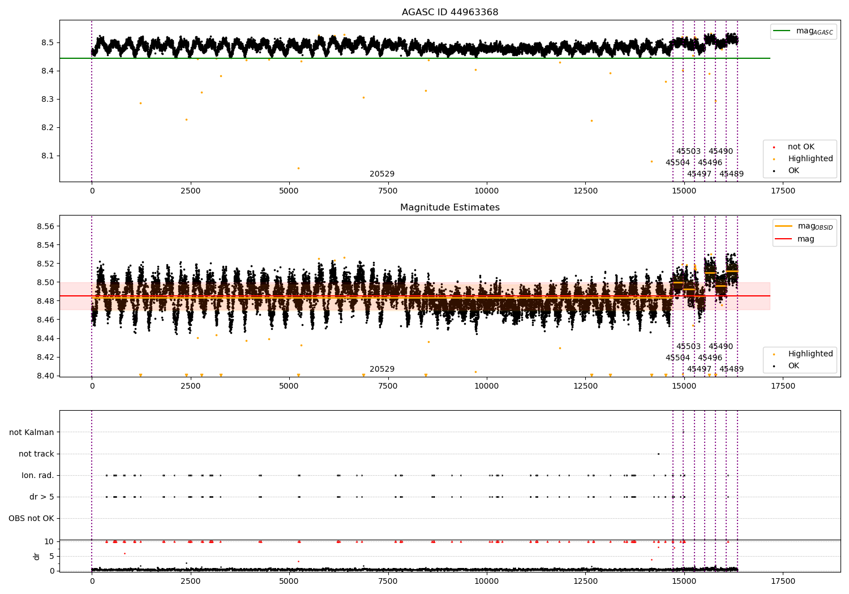Click red line sample beside 'mag' legend entry
This screenshot has width=849, height=594.
784,239
